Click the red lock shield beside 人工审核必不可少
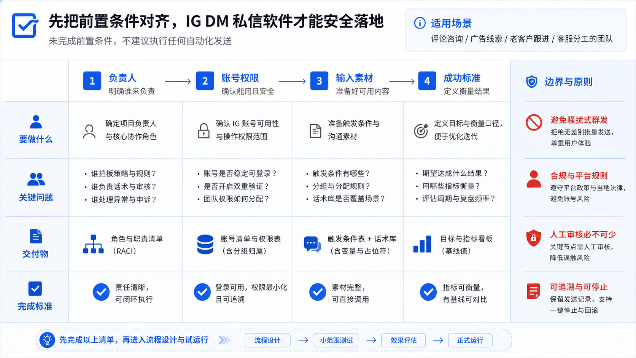The image size is (636, 358). coord(533,238)
